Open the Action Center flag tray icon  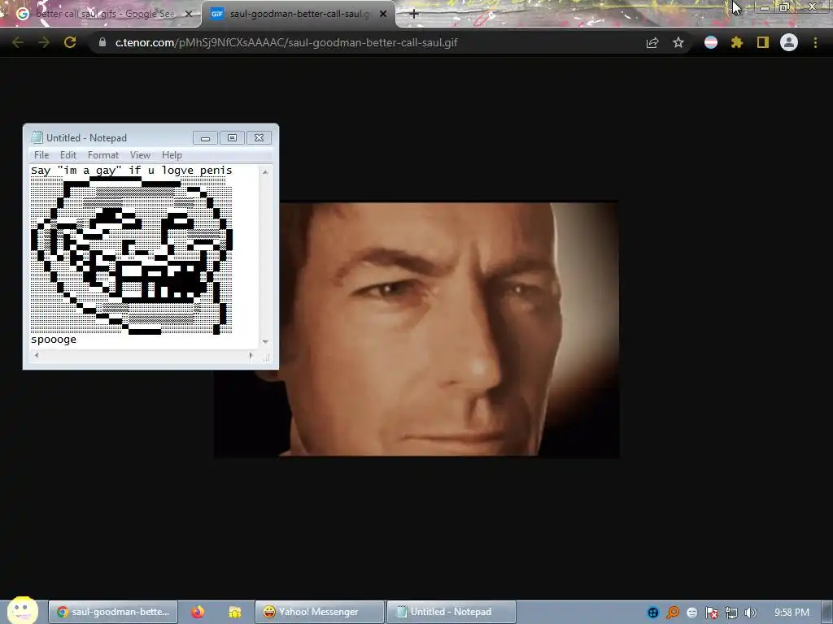tap(711, 613)
